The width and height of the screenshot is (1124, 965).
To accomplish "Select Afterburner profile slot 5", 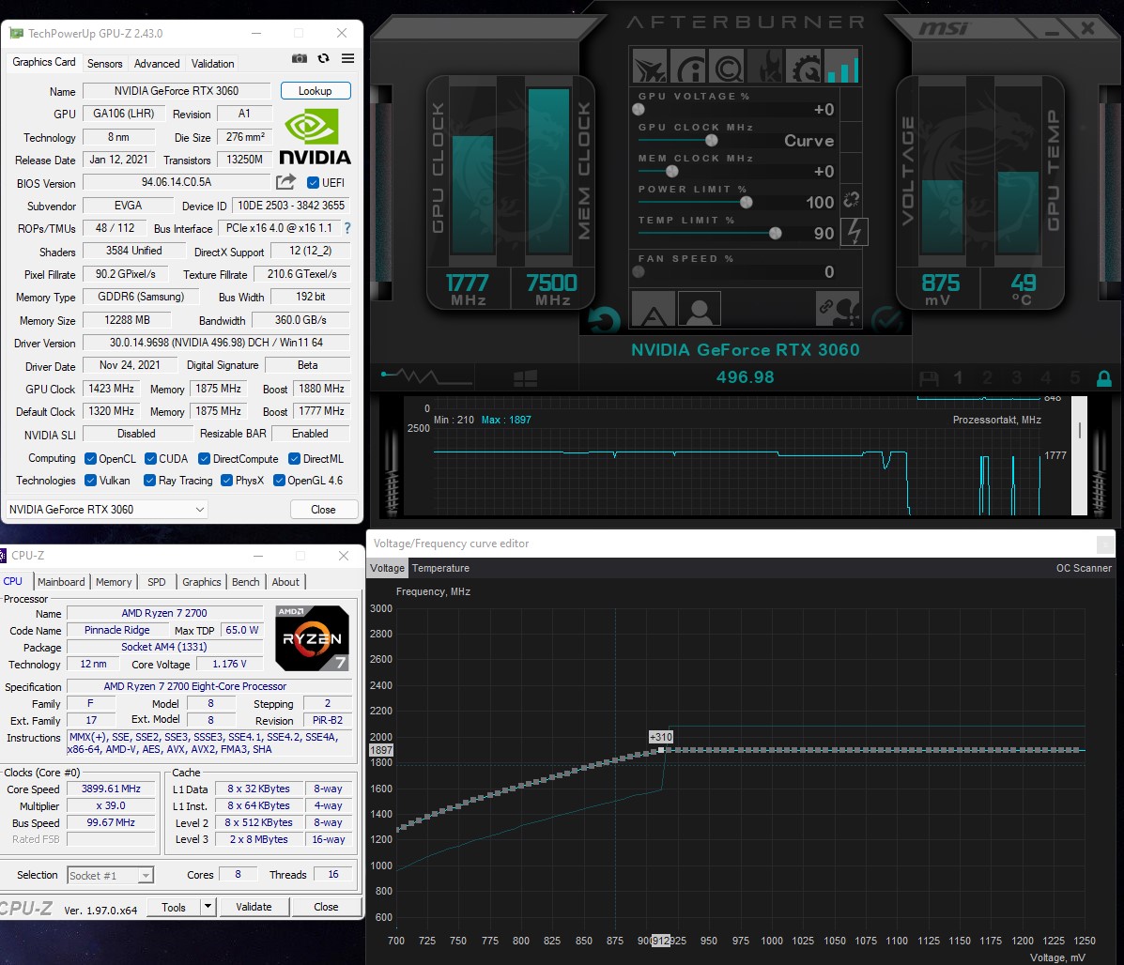I will (x=1074, y=377).
